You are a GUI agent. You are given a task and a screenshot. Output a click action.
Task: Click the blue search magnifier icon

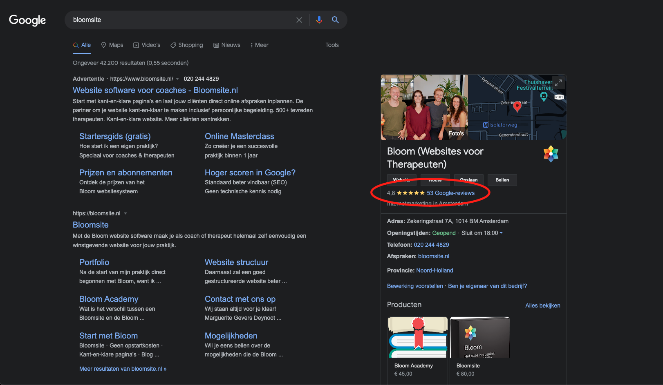pos(335,20)
